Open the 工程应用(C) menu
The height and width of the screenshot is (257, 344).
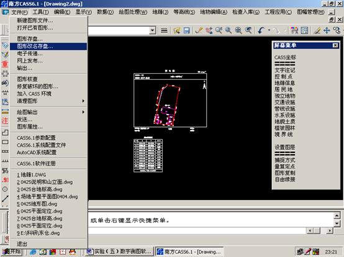click(278, 12)
